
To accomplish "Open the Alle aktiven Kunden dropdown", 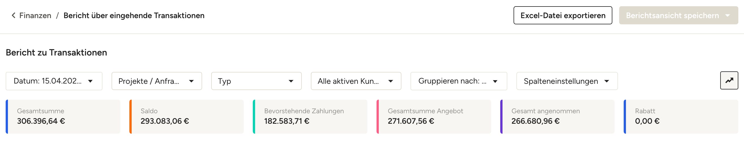I will [356, 81].
